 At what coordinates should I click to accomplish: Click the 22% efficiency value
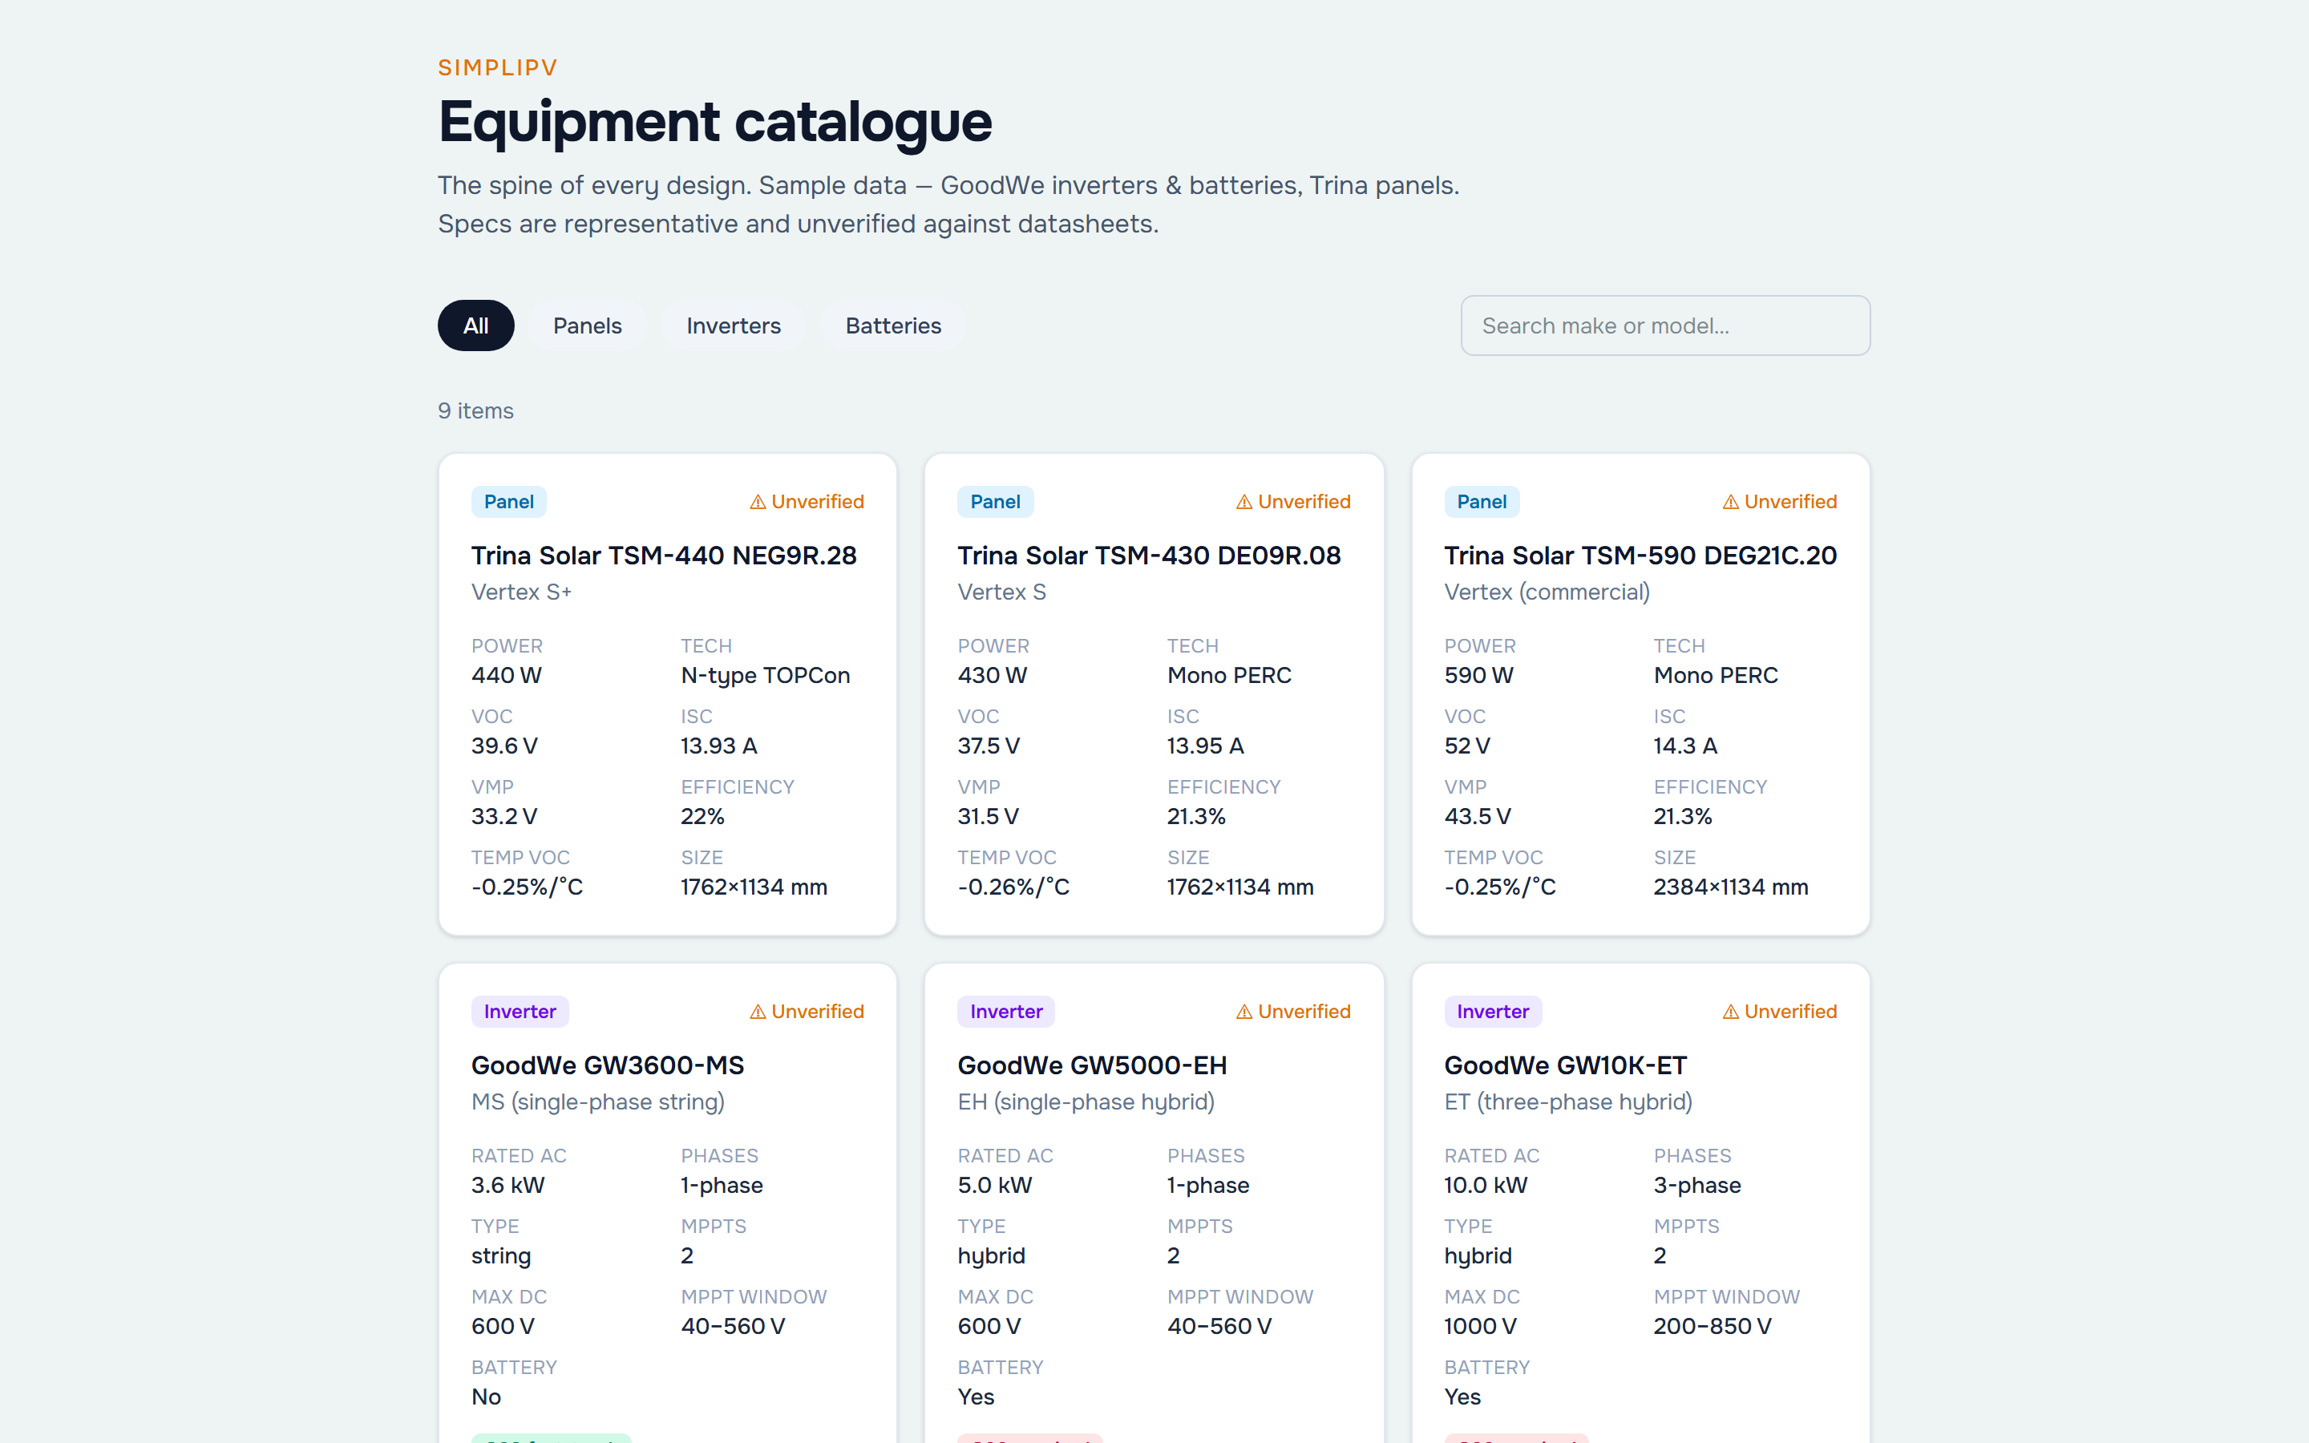tap(703, 817)
